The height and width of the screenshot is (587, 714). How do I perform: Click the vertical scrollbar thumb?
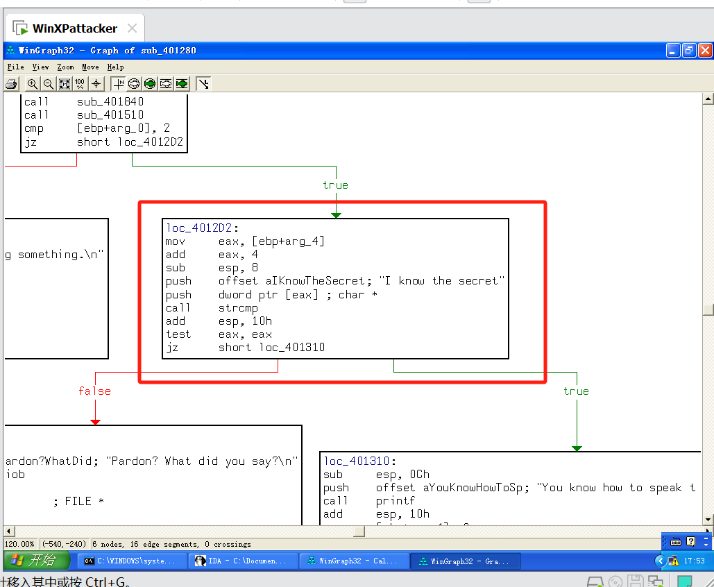[x=708, y=309]
